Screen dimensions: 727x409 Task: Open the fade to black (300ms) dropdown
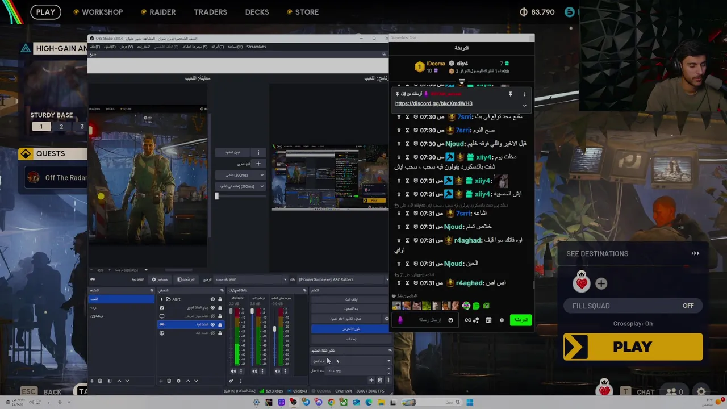point(241,186)
